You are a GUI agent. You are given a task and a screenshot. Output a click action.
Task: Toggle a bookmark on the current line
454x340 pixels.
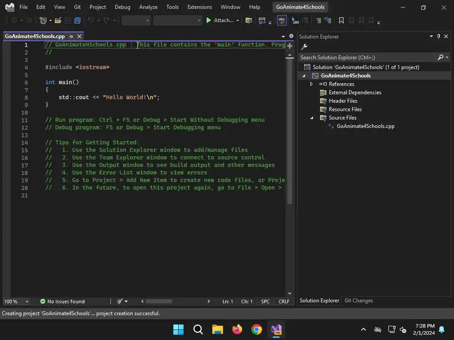[341, 20]
